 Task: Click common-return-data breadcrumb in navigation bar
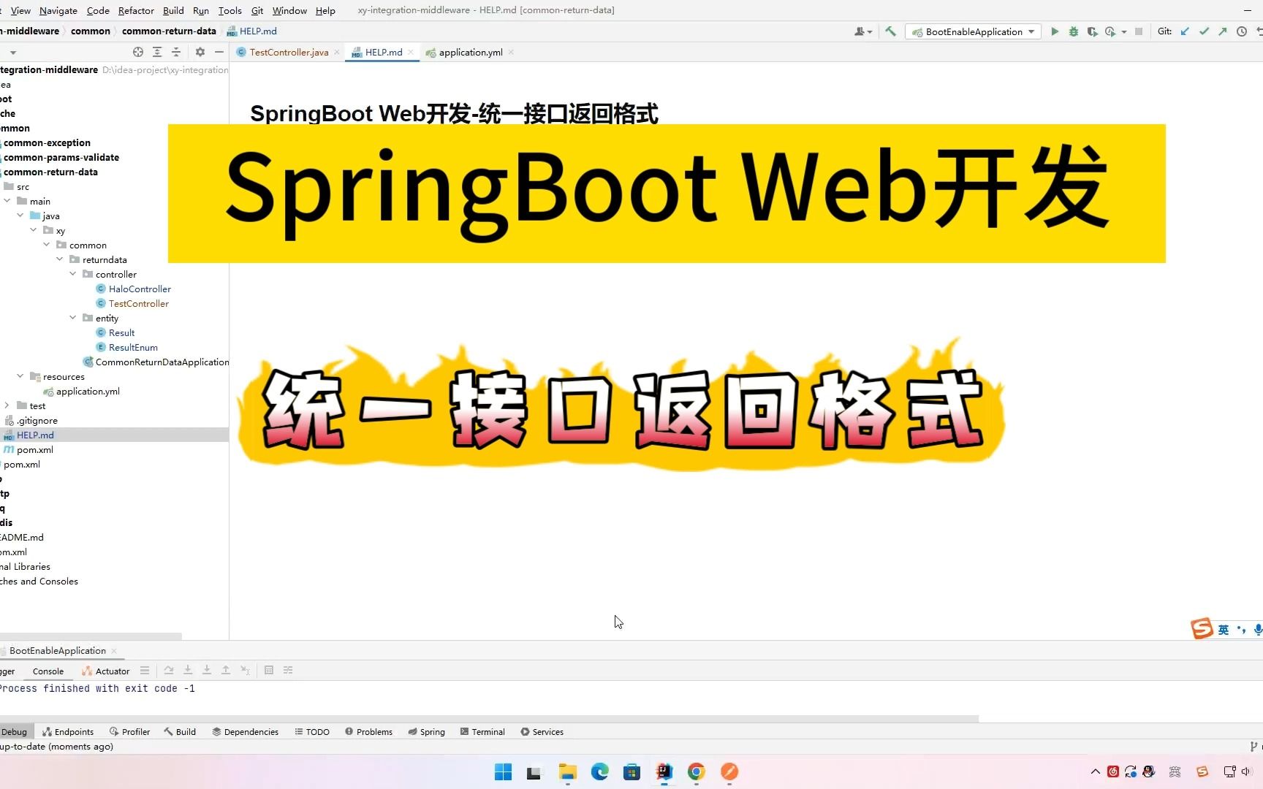(x=169, y=31)
